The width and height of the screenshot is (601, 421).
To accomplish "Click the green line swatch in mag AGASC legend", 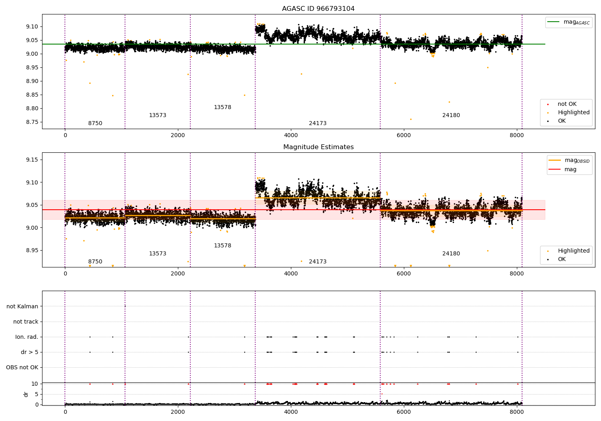I will coord(553,22).
